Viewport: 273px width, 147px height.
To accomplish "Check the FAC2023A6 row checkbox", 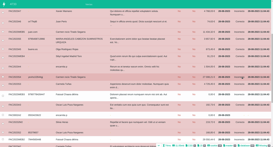I will point(3,23).
